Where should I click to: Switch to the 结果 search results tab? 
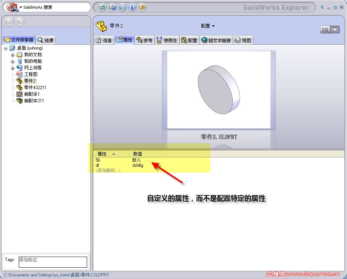pyautogui.click(x=46, y=40)
